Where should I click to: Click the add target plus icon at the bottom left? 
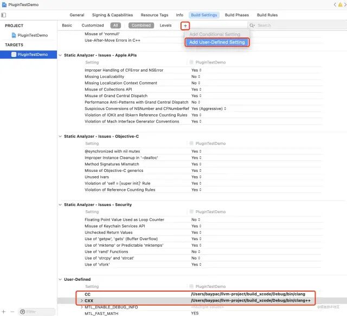(4, 312)
